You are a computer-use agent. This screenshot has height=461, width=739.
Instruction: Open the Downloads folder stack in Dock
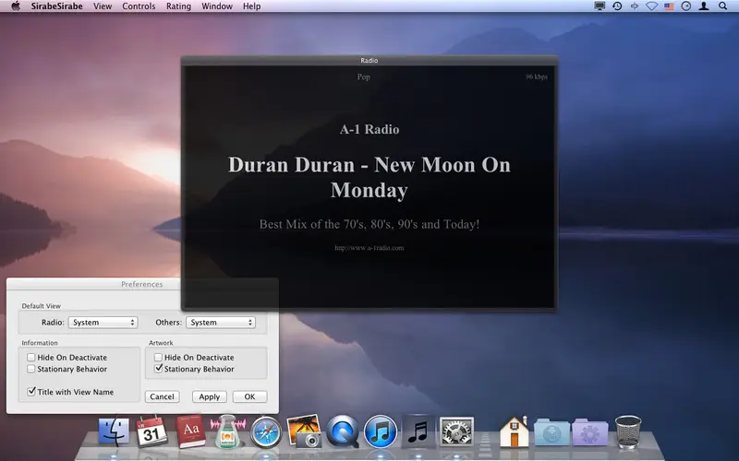coord(551,432)
